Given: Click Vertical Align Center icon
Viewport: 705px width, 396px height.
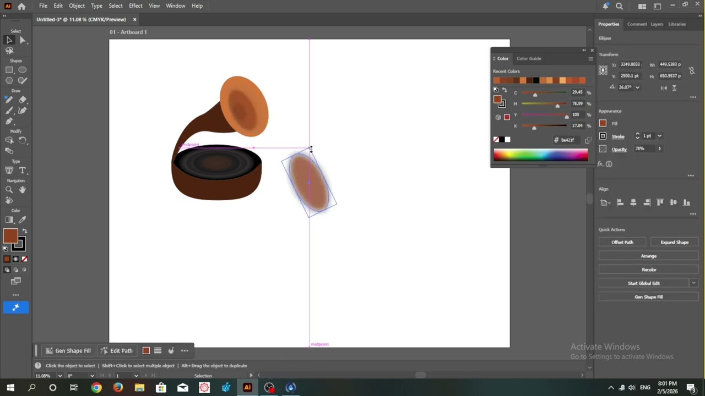Looking at the screenshot, I should pos(673,202).
